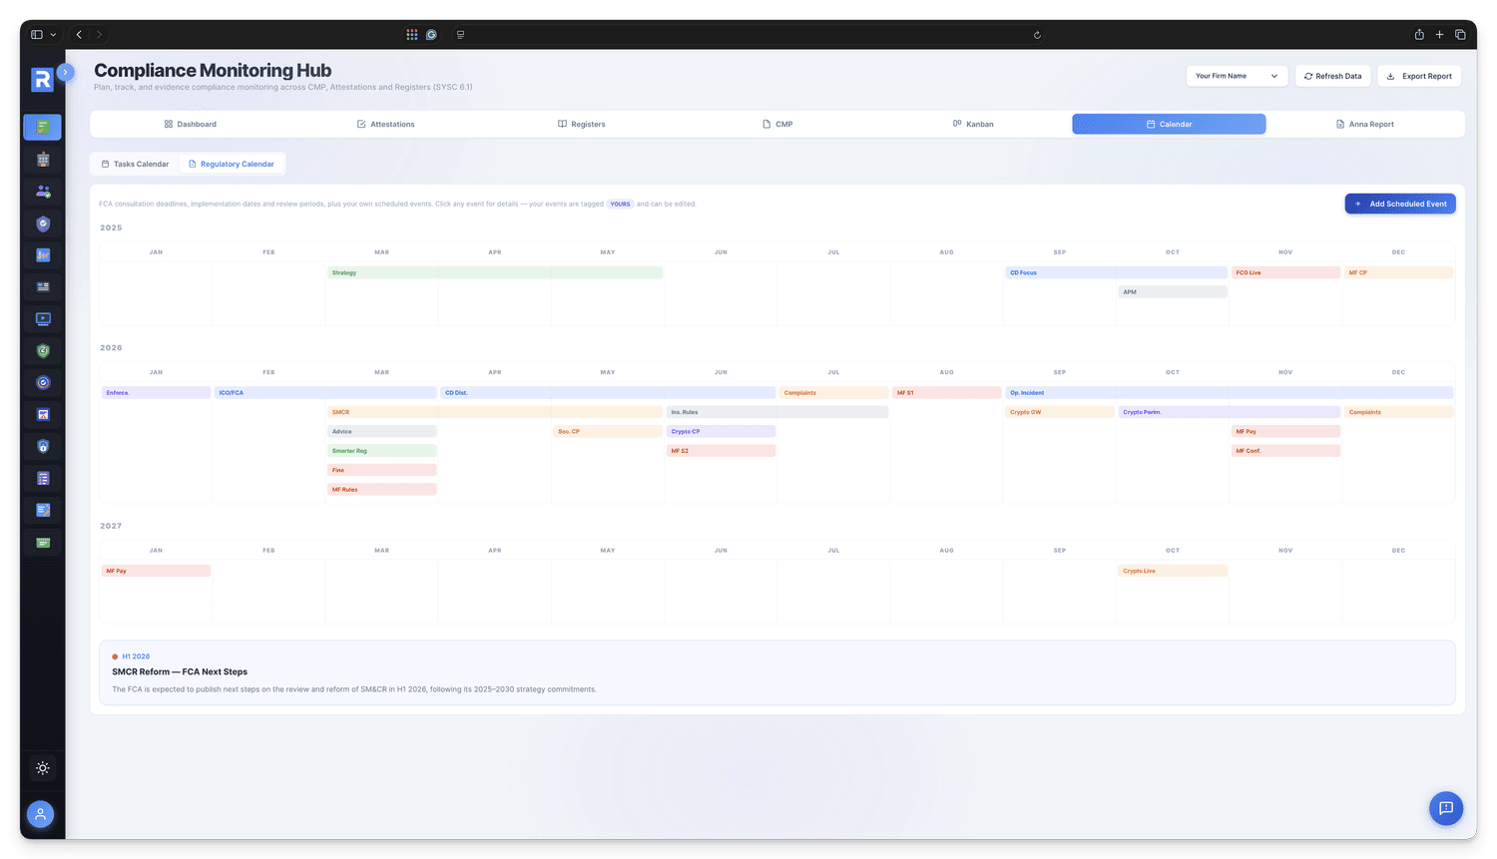Open the 2026 Op. Incident event bar
The height and width of the screenshot is (859, 1497).
[1230, 393]
